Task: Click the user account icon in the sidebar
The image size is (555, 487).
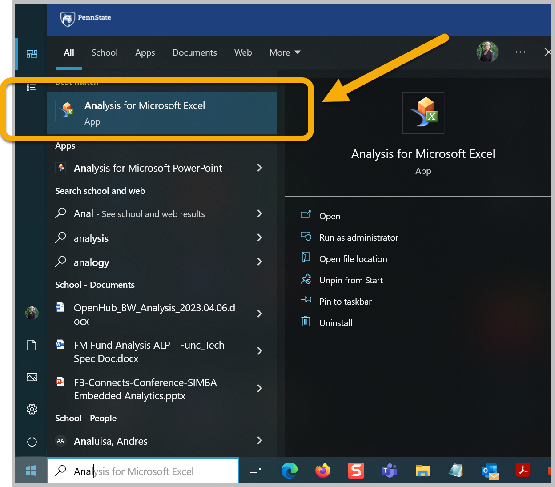Action: 32,313
